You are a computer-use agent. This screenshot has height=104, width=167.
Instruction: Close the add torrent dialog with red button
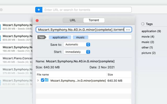(x=37, y=21)
